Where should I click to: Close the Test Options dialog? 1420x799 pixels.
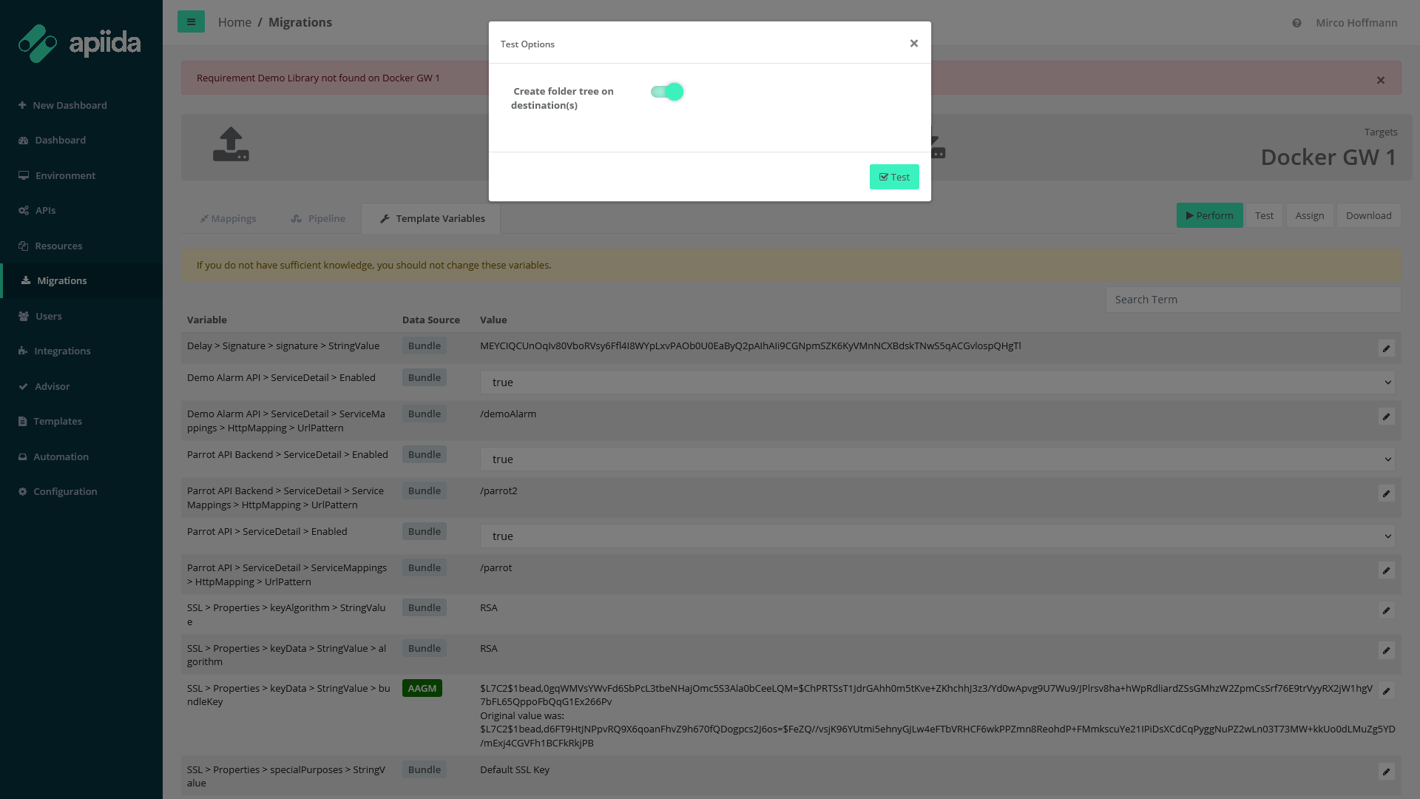coord(914,44)
